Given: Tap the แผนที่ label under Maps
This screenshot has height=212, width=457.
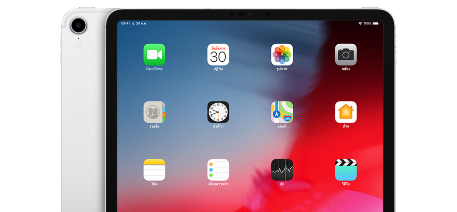Looking at the screenshot, I should pos(282,126).
